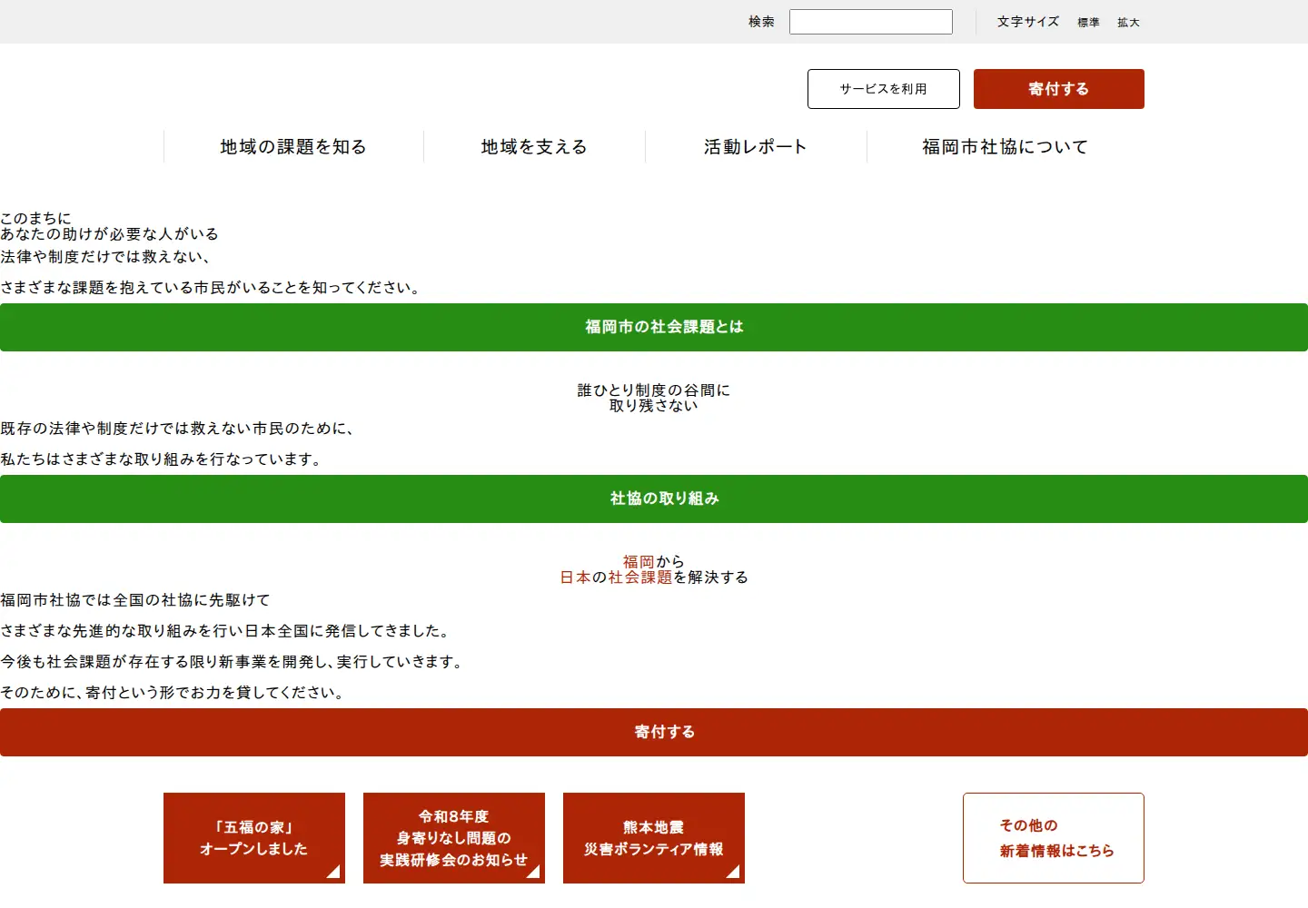Click the 検索 label text
Viewport: 1308px width, 908px height.
(x=761, y=22)
